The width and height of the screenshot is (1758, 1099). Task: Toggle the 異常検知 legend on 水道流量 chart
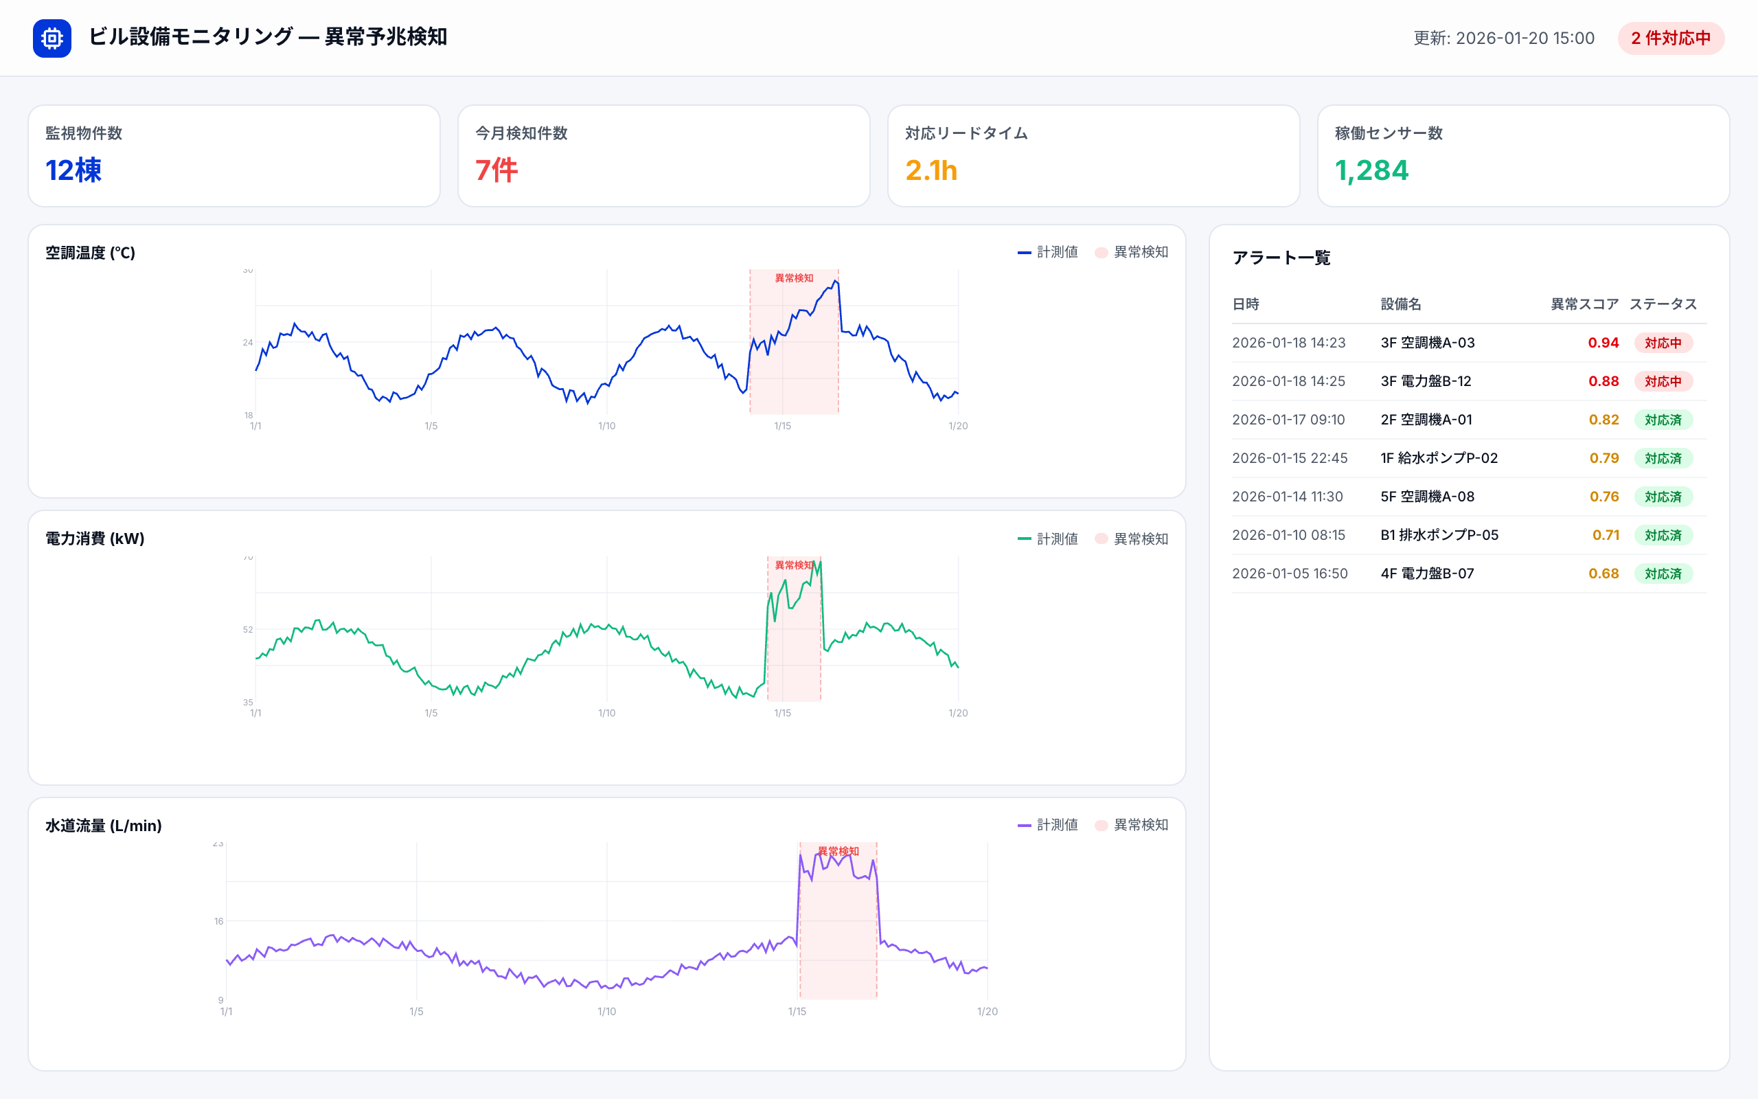point(1130,825)
